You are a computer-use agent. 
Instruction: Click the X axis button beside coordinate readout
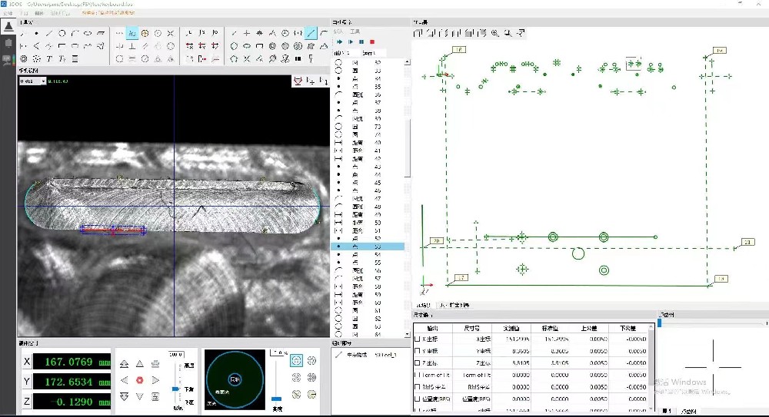pyautogui.click(x=28, y=362)
